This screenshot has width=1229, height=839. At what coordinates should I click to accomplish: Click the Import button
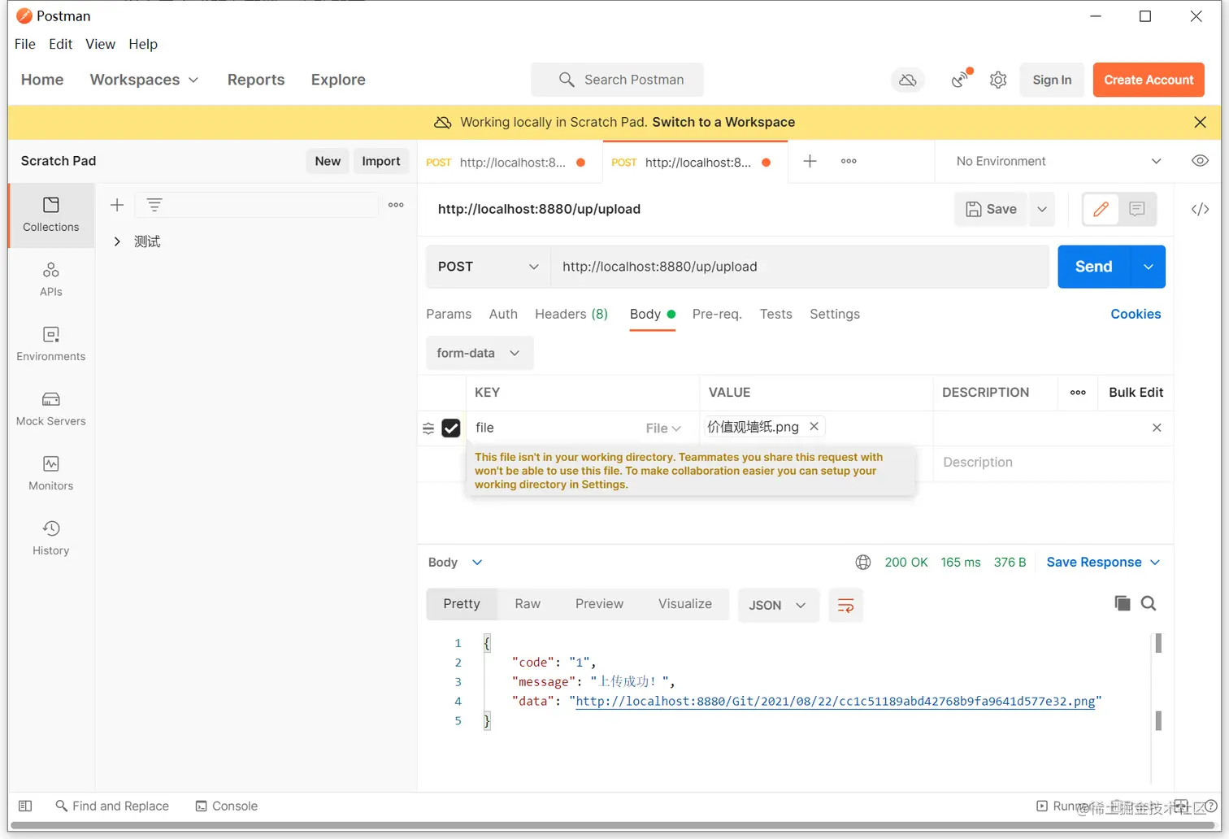coord(380,161)
